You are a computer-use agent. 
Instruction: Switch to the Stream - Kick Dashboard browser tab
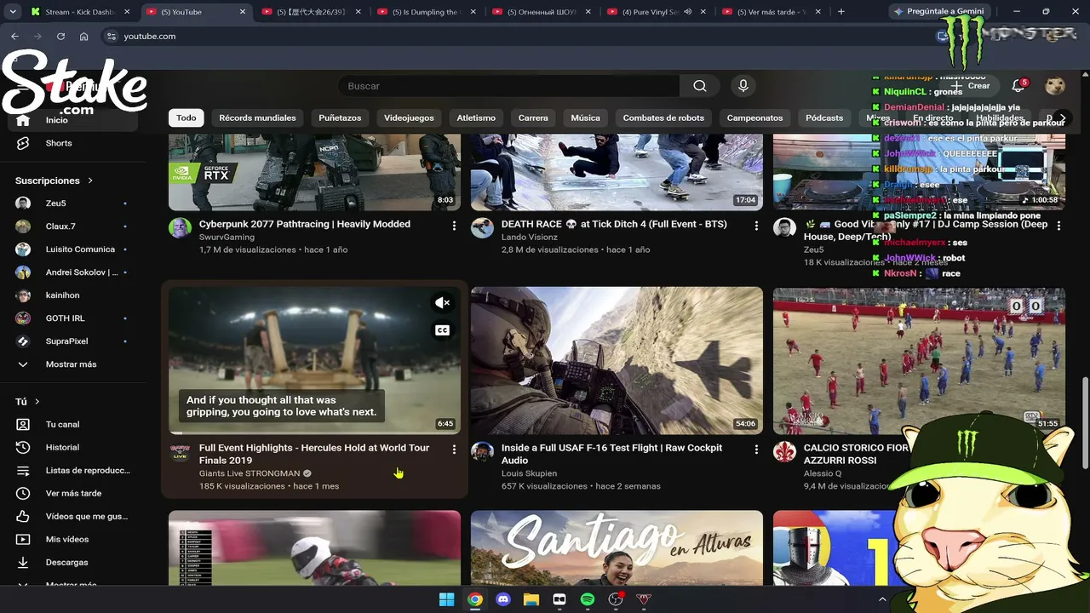point(81,12)
